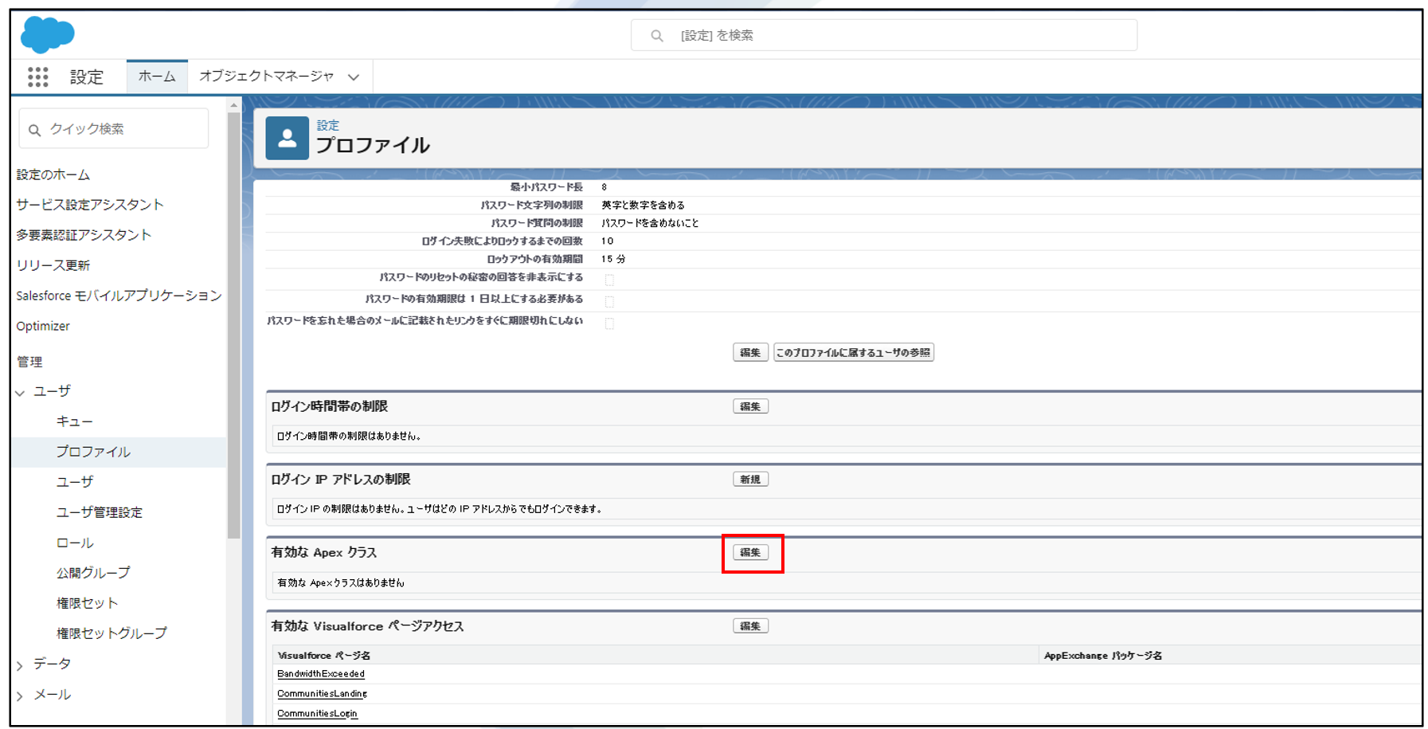This screenshot has width=1428, height=729.
Task: Click the sidebar vertical scrollbar
Action: click(x=233, y=319)
